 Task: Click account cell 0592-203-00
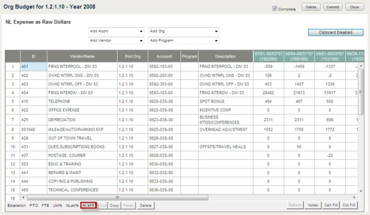coord(164,76)
